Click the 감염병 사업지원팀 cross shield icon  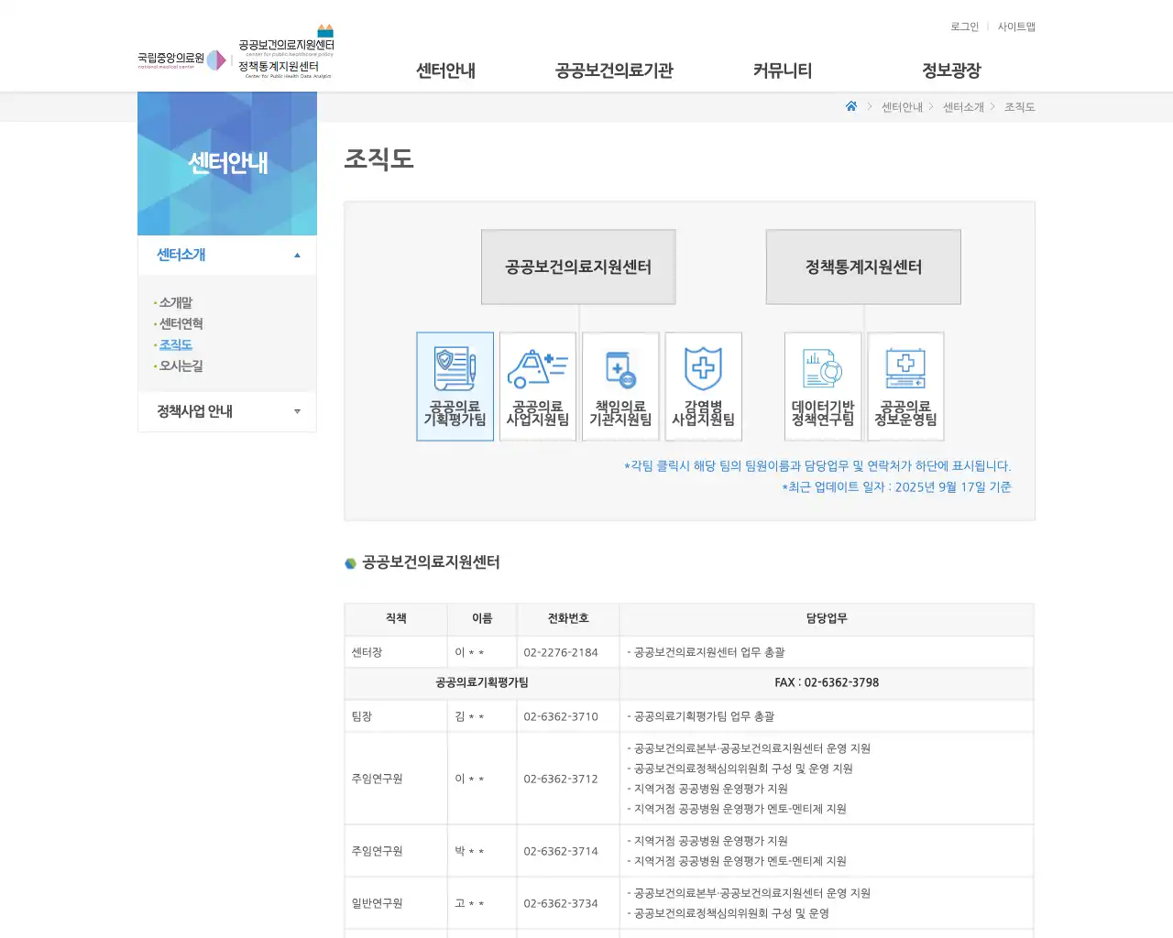pos(703,386)
